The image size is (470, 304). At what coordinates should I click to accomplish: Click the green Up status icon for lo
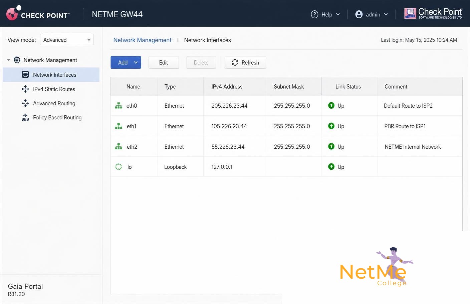coord(331,166)
